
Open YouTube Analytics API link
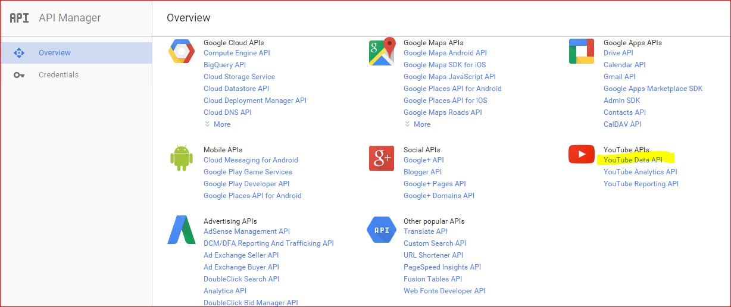click(641, 172)
